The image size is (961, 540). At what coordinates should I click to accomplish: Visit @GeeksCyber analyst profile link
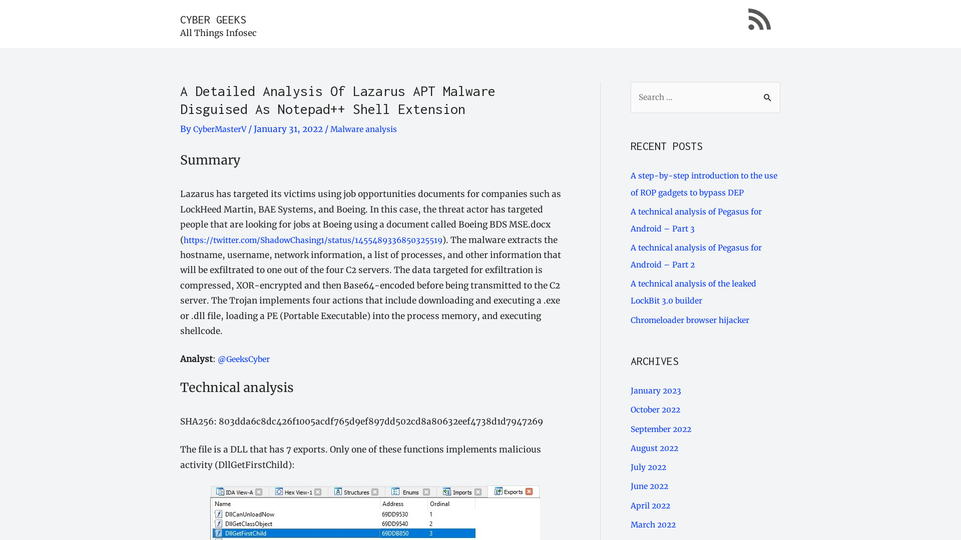click(244, 359)
